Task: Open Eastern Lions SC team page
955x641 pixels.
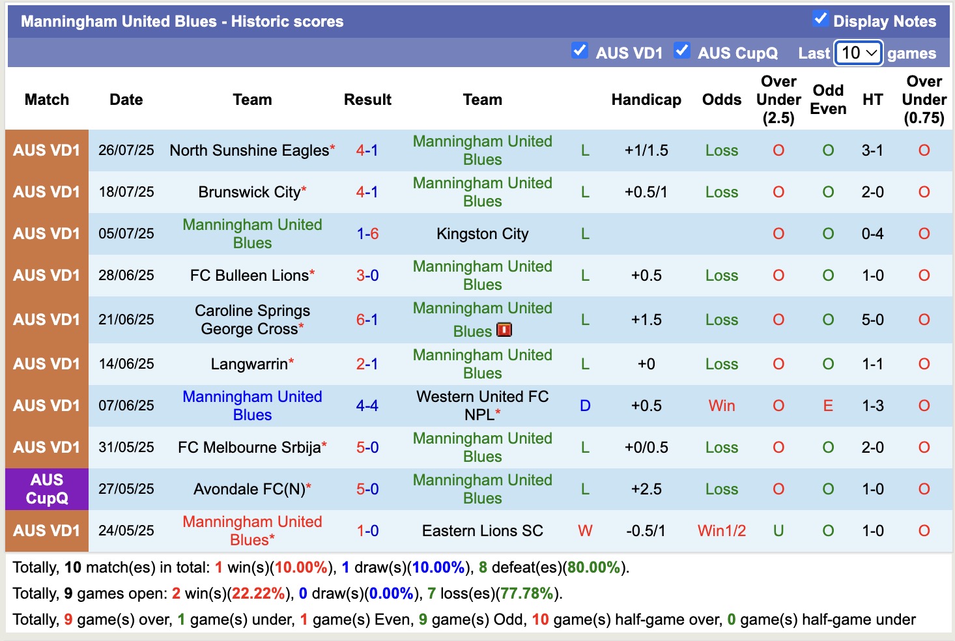Action: [x=482, y=530]
